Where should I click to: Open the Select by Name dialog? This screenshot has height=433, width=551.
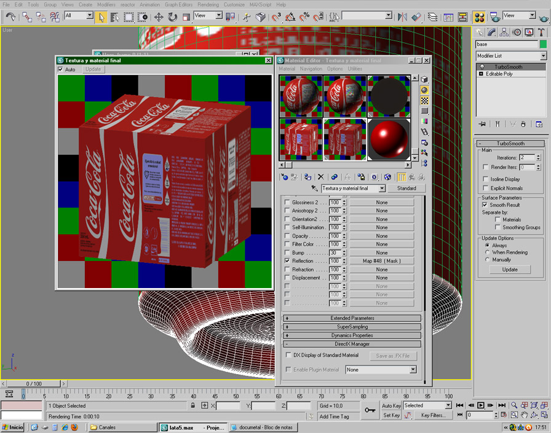[x=114, y=17]
